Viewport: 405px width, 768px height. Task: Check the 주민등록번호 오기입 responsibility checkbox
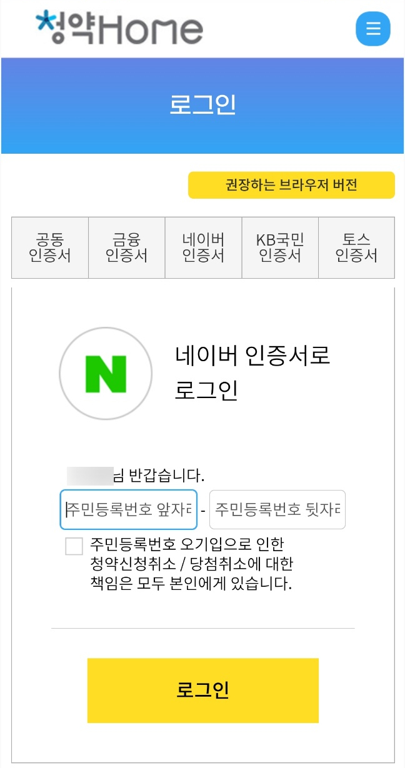pos(74,546)
